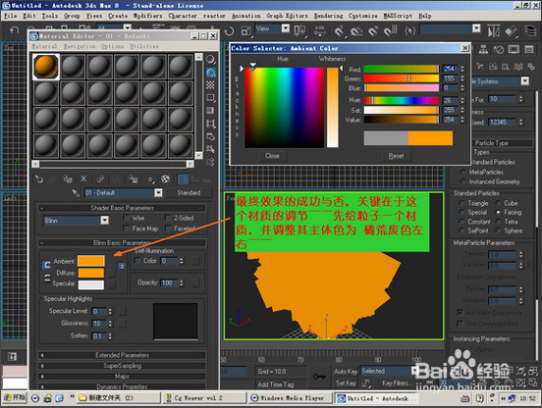
Task: Click the Get Material icon
Action: [x=39, y=178]
